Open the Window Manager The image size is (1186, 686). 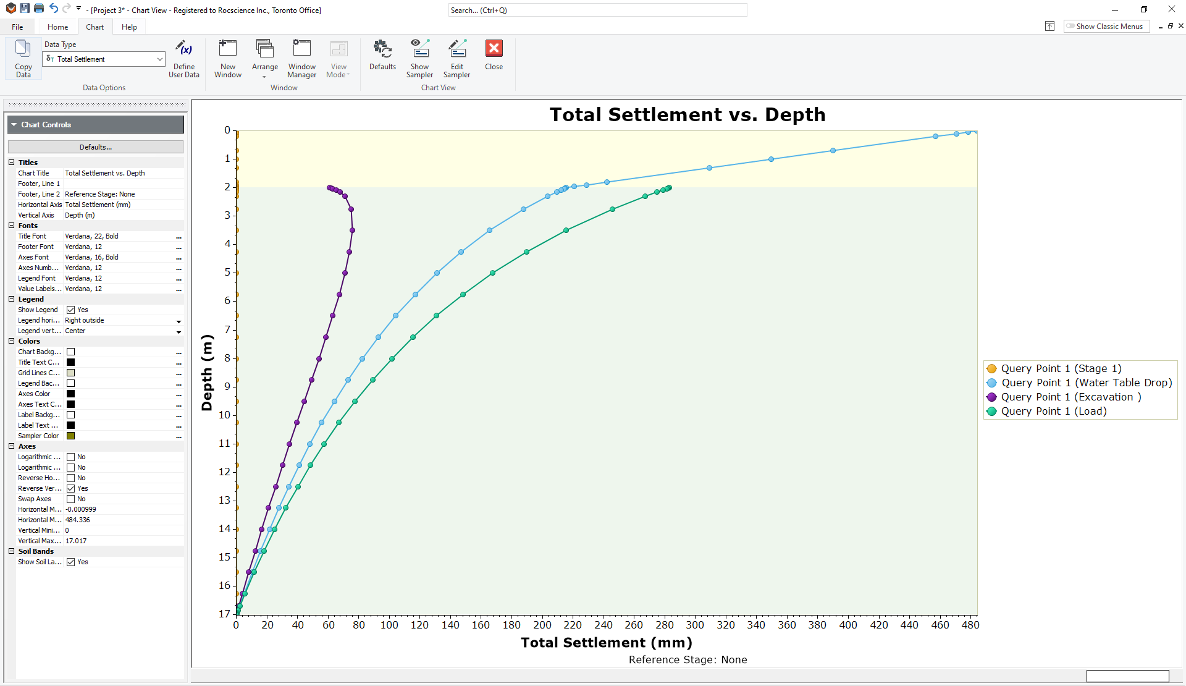pos(301,59)
